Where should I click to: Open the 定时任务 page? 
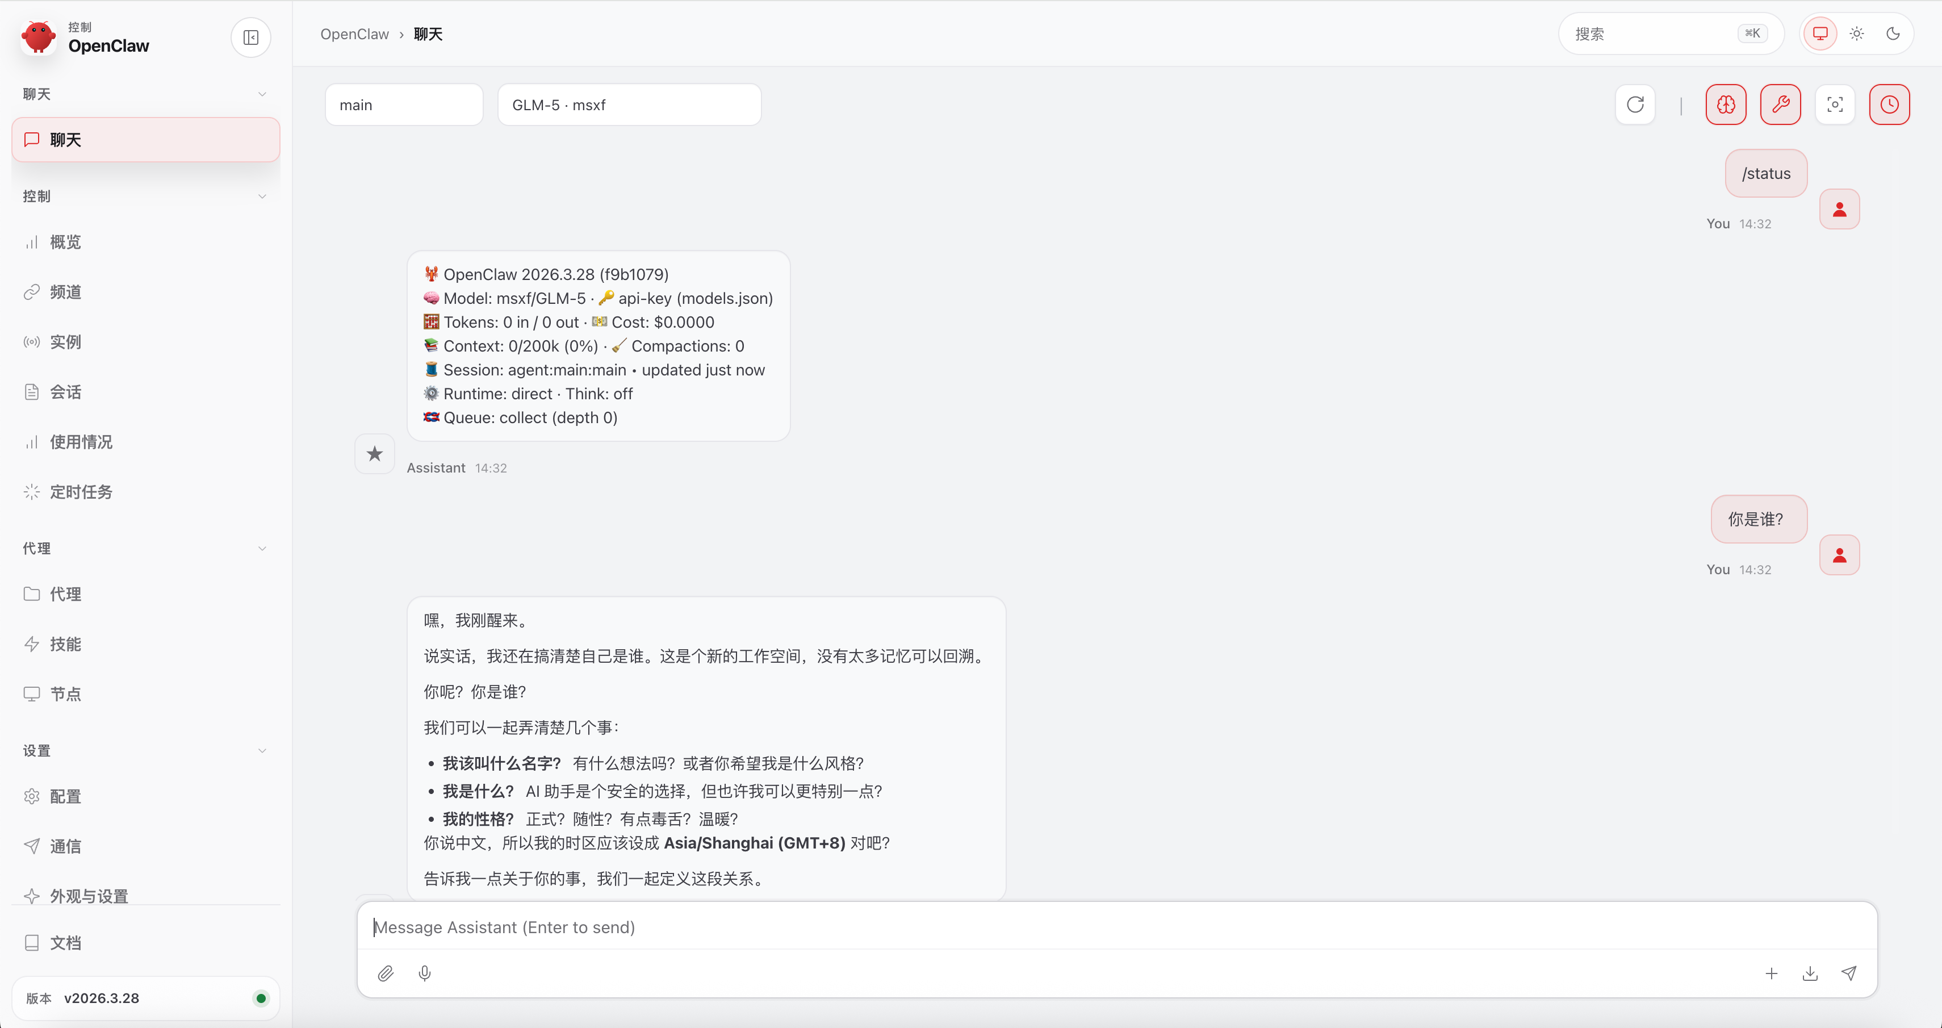(83, 491)
